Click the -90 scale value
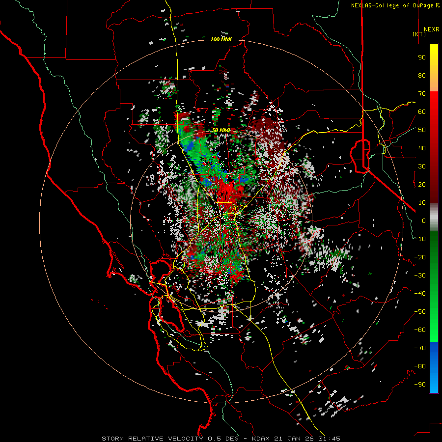 click(x=420, y=385)
